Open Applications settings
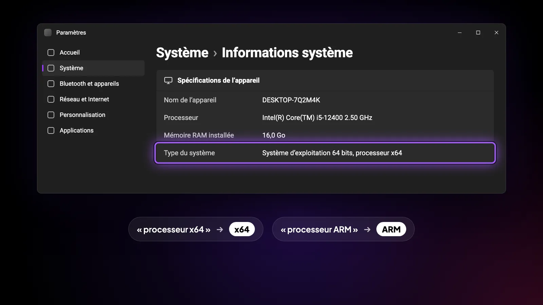543x305 pixels. (x=93, y=130)
